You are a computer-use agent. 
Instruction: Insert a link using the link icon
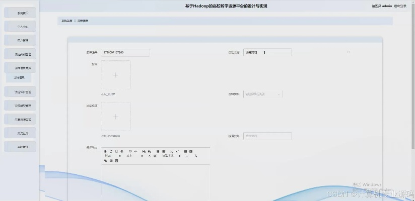point(105,161)
